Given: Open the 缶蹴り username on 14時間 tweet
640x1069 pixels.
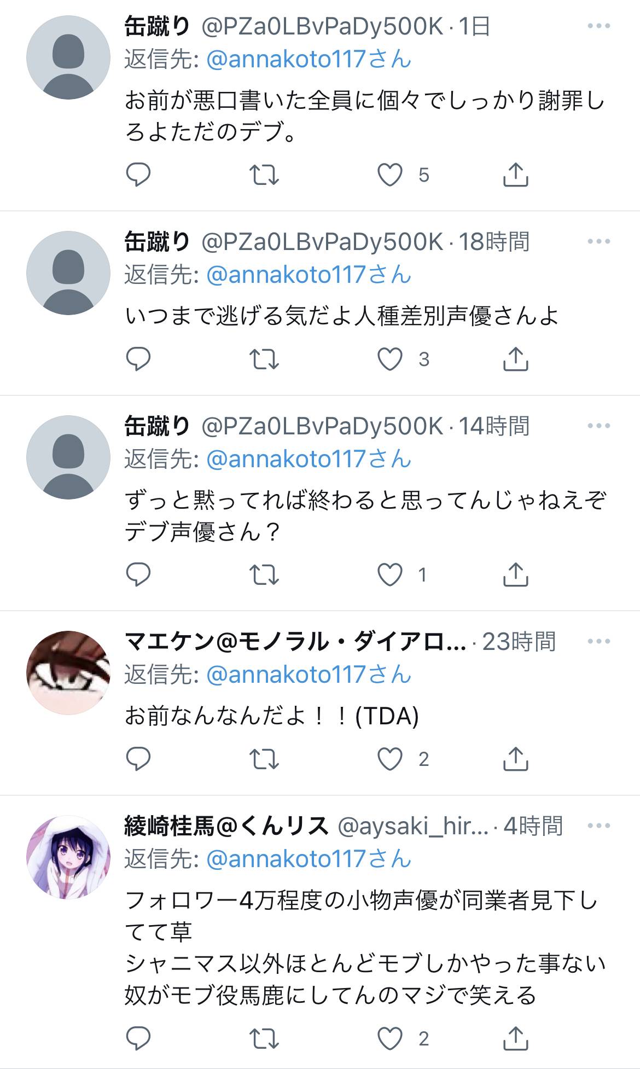Looking at the screenshot, I should click(157, 426).
